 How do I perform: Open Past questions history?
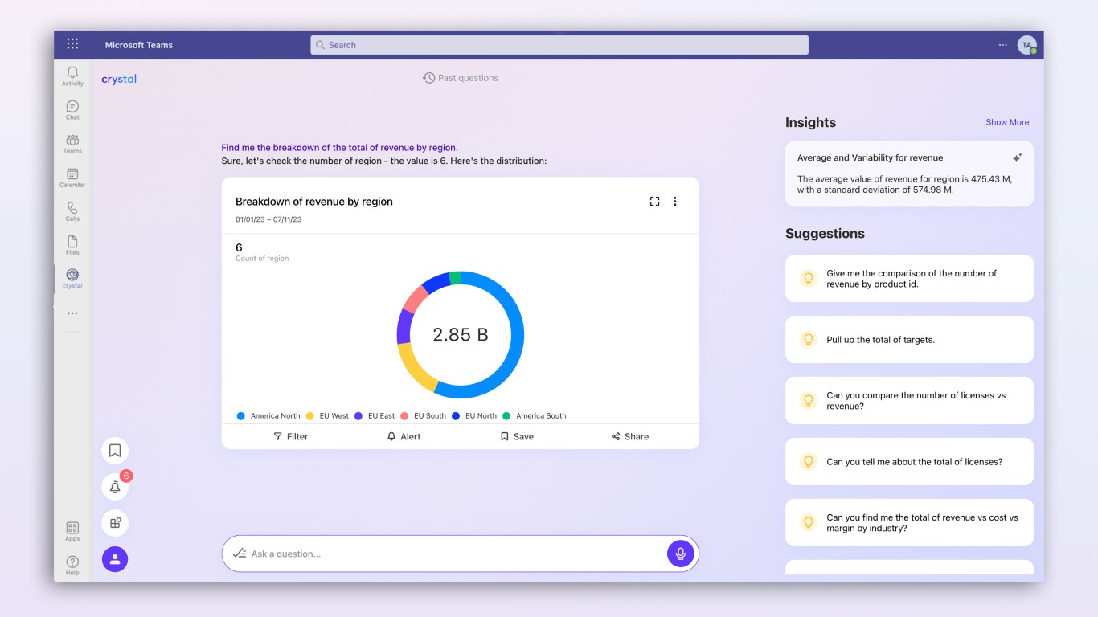[461, 78]
